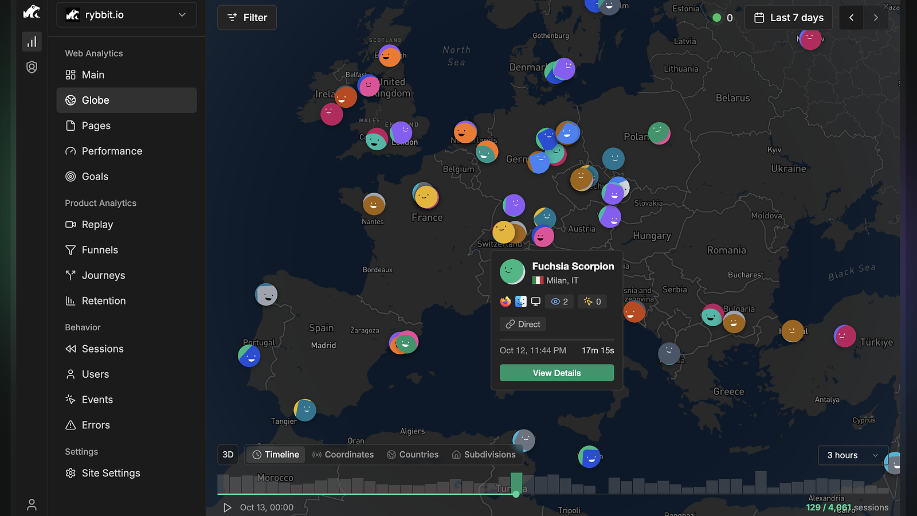Viewport: 917px width, 516px height.
Task: Open the user account icon
Action: click(x=32, y=505)
